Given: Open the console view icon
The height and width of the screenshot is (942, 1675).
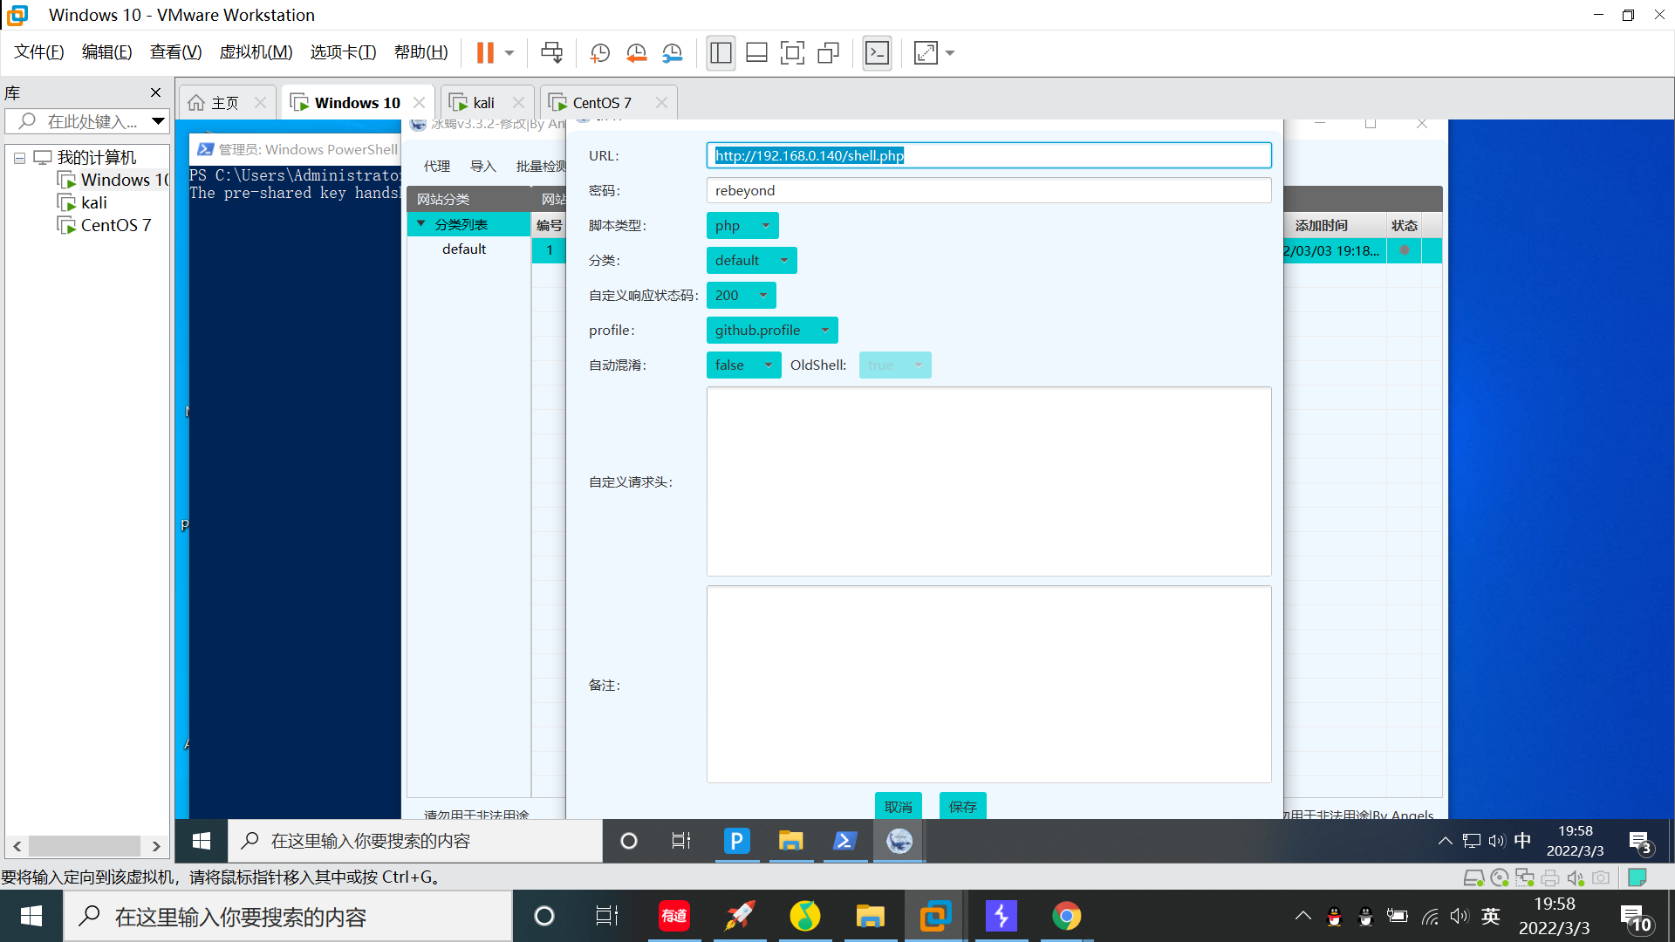Looking at the screenshot, I should pos(877,53).
